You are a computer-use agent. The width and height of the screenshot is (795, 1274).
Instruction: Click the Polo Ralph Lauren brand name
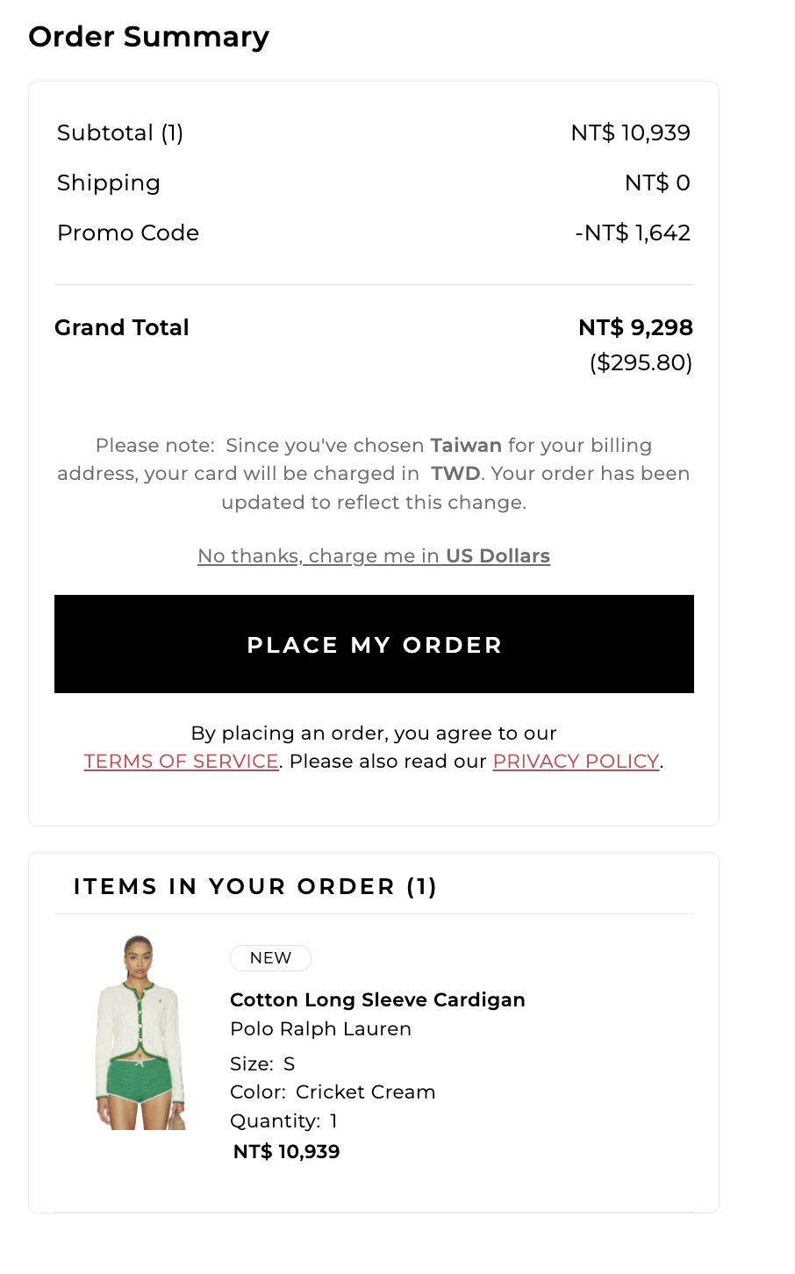point(320,1029)
